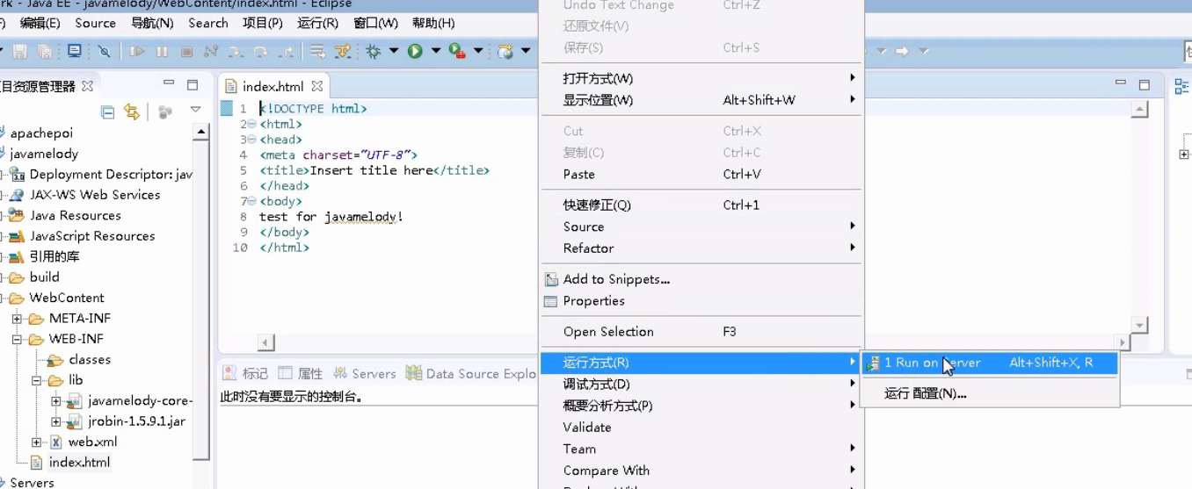The height and width of the screenshot is (489, 1192).
Task: Minimize the project explorer panel
Action: click(169, 83)
